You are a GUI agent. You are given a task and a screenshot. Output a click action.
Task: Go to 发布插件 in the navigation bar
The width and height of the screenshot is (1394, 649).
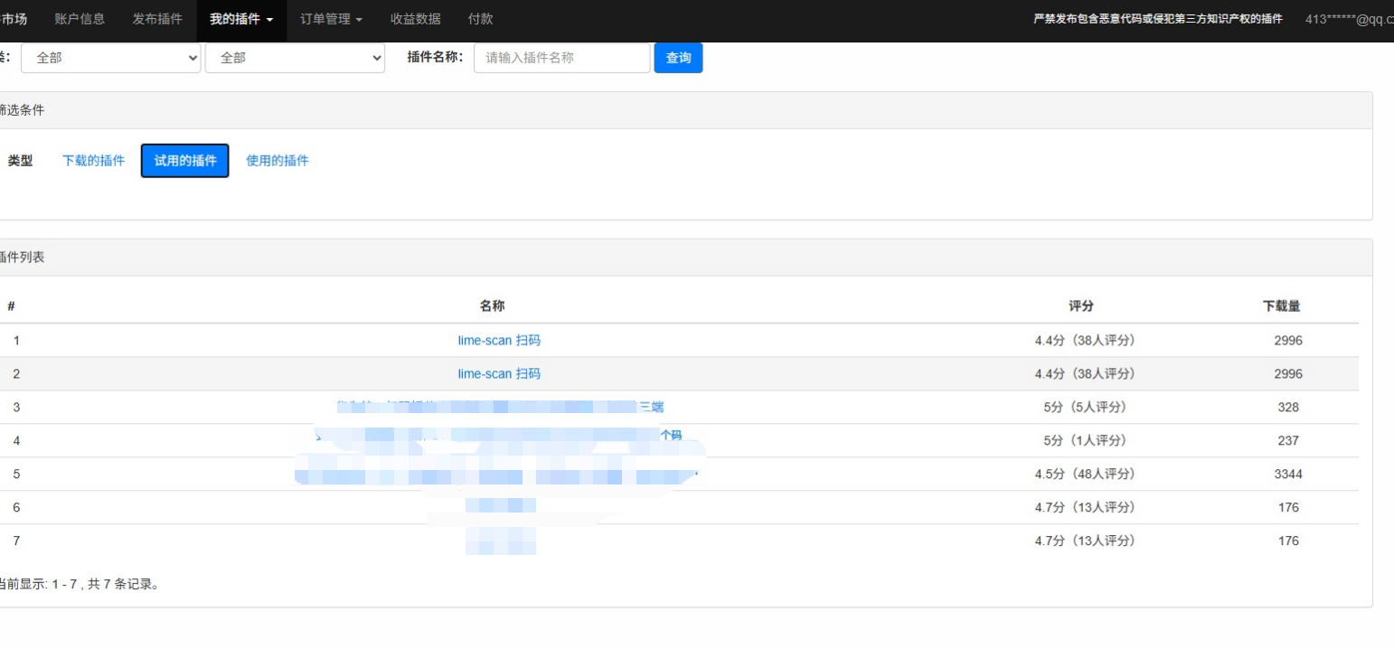click(x=157, y=19)
